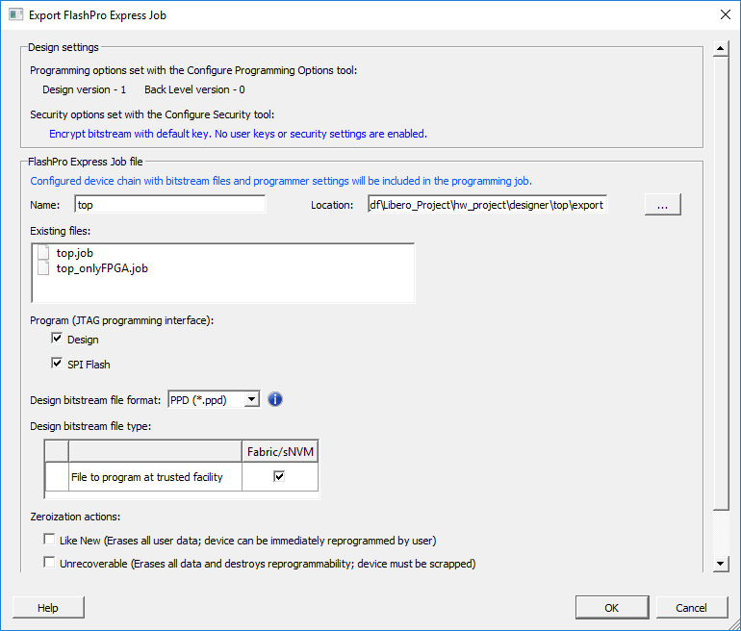The width and height of the screenshot is (741, 631).
Task: Browse for location with the ... button
Action: tap(662, 205)
